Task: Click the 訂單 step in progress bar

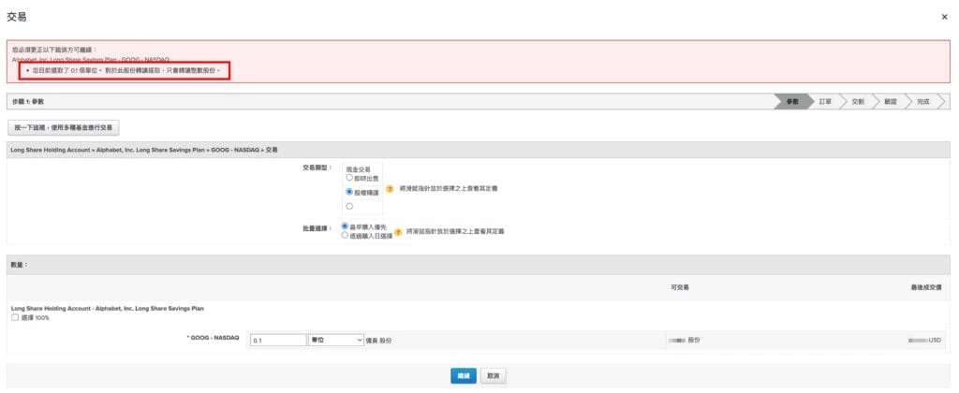Action: 825,101
